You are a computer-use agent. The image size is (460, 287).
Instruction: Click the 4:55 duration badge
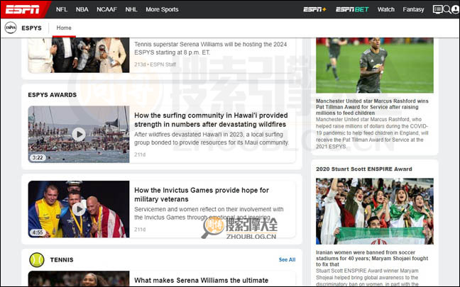pos(38,232)
